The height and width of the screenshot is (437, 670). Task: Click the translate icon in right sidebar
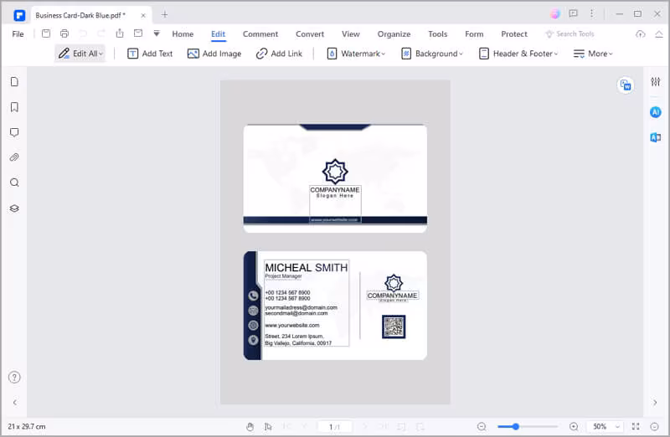pos(656,137)
